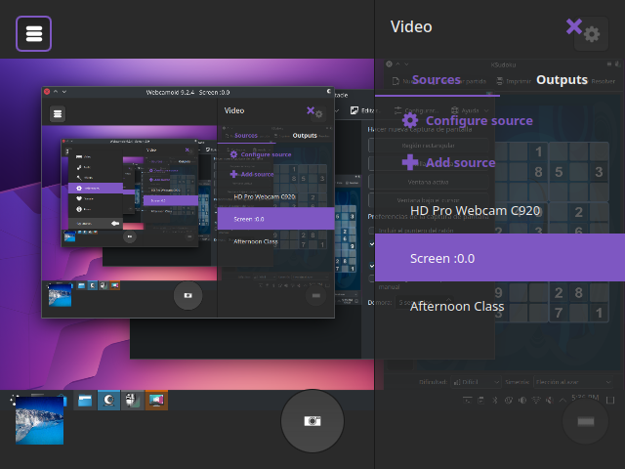Take a photo with camera button
Viewport: 625px width, 469px height.
coord(312,421)
